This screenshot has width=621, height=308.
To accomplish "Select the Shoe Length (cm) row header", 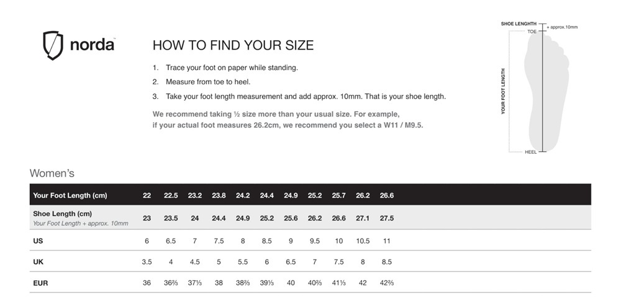I will pos(62,214).
